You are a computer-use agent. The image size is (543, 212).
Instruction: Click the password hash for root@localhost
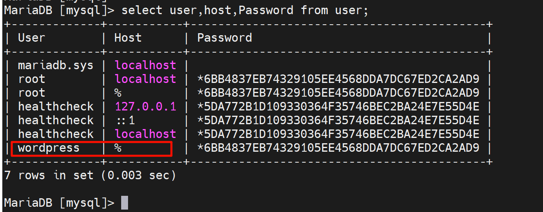pyautogui.click(x=338, y=79)
